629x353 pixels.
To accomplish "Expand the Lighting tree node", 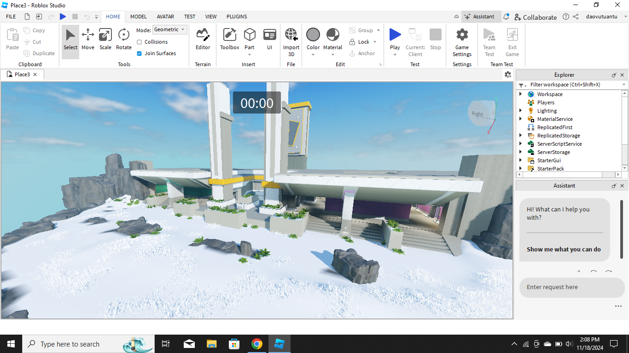I will pos(521,111).
